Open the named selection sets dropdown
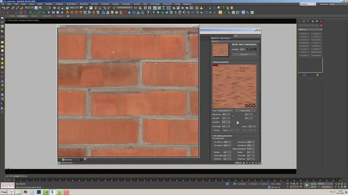The height and width of the screenshot is (195, 348). [125, 8]
